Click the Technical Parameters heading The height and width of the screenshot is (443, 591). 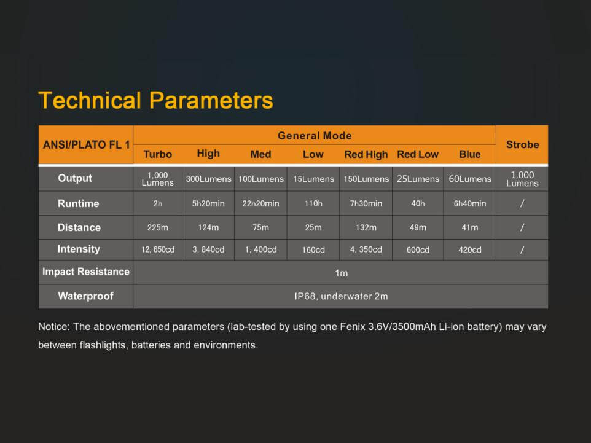[155, 100]
